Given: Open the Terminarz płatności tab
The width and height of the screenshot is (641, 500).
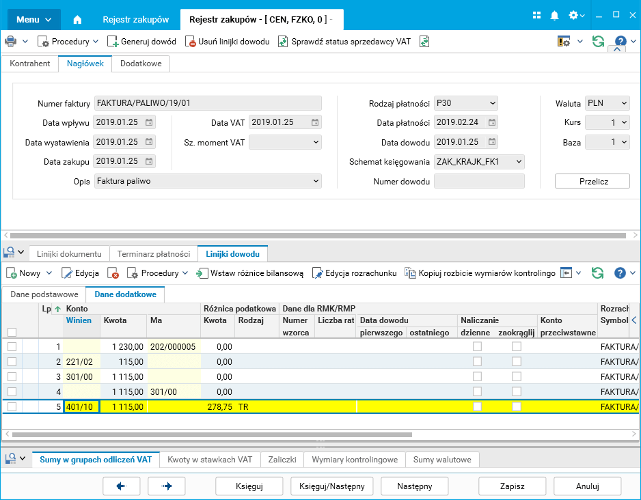Looking at the screenshot, I should pos(153,254).
